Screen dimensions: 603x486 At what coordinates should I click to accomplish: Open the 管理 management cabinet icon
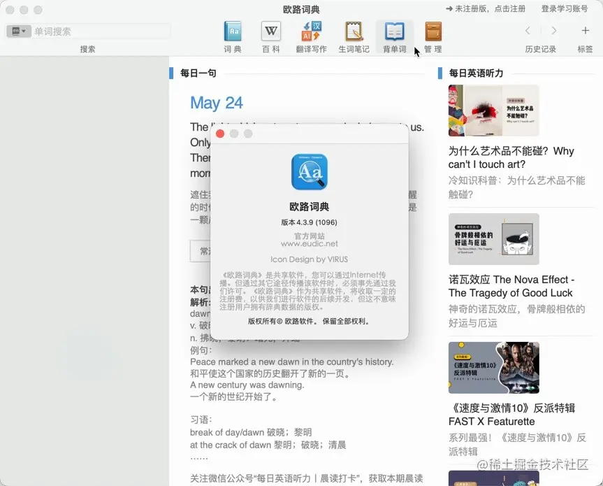point(433,31)
